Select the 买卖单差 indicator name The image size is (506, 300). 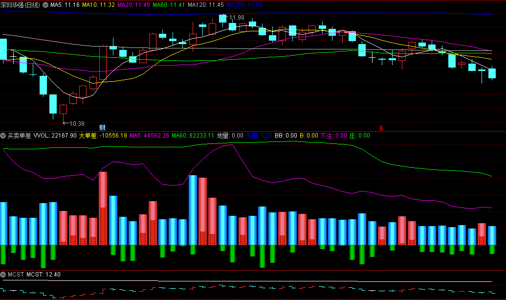[19, 136]
